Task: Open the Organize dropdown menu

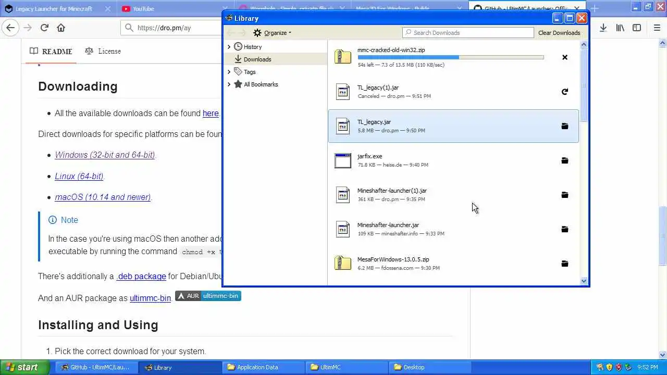Action: tap(272, 33)
